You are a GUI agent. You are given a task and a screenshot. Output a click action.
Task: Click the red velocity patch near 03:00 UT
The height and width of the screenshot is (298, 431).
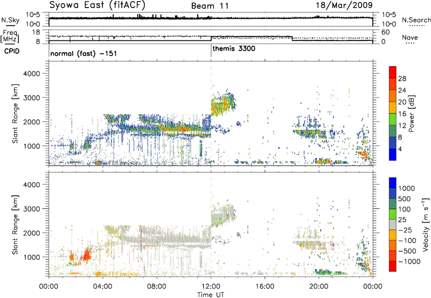click(x=87, y=254)
